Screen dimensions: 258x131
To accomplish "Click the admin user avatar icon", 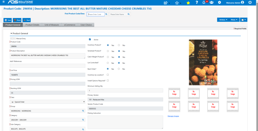I will (242, 3).
